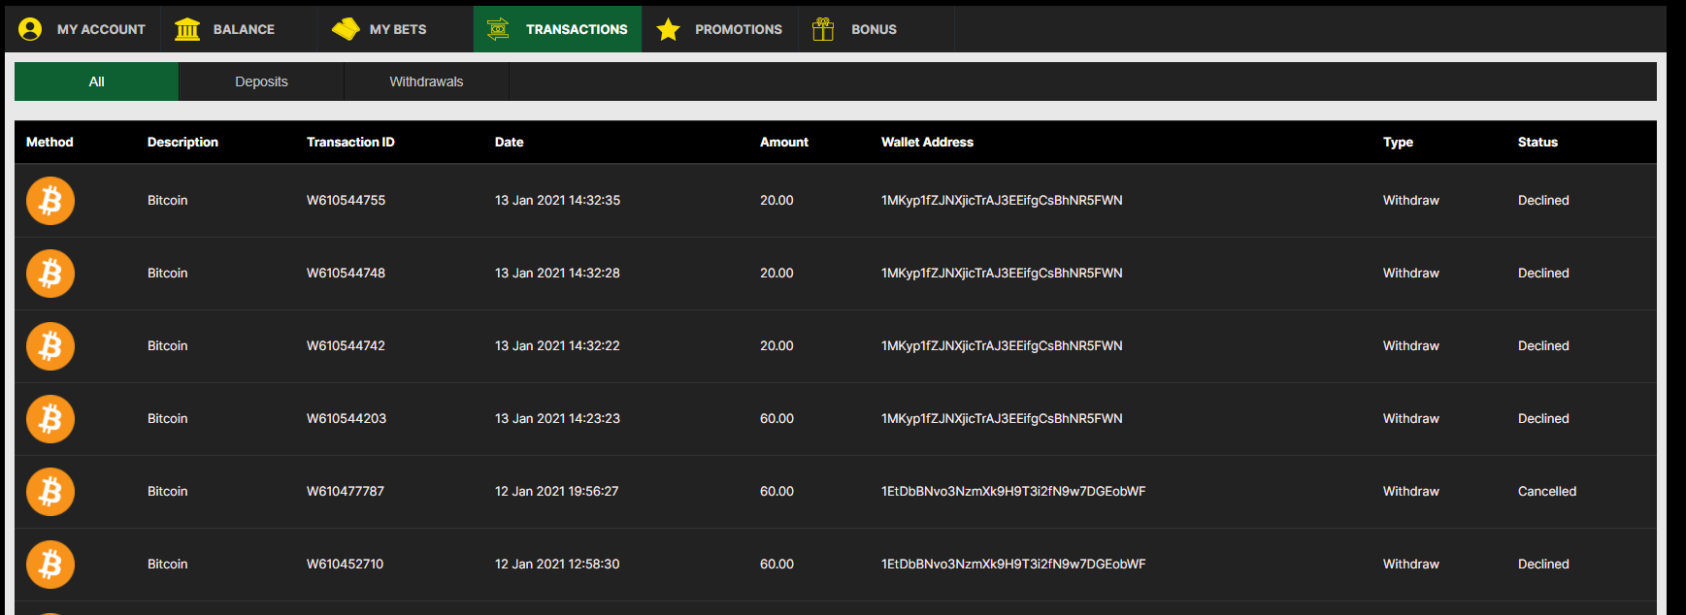Click date 13 Jan 2021 14:32:28

click(x=557, y=273)
